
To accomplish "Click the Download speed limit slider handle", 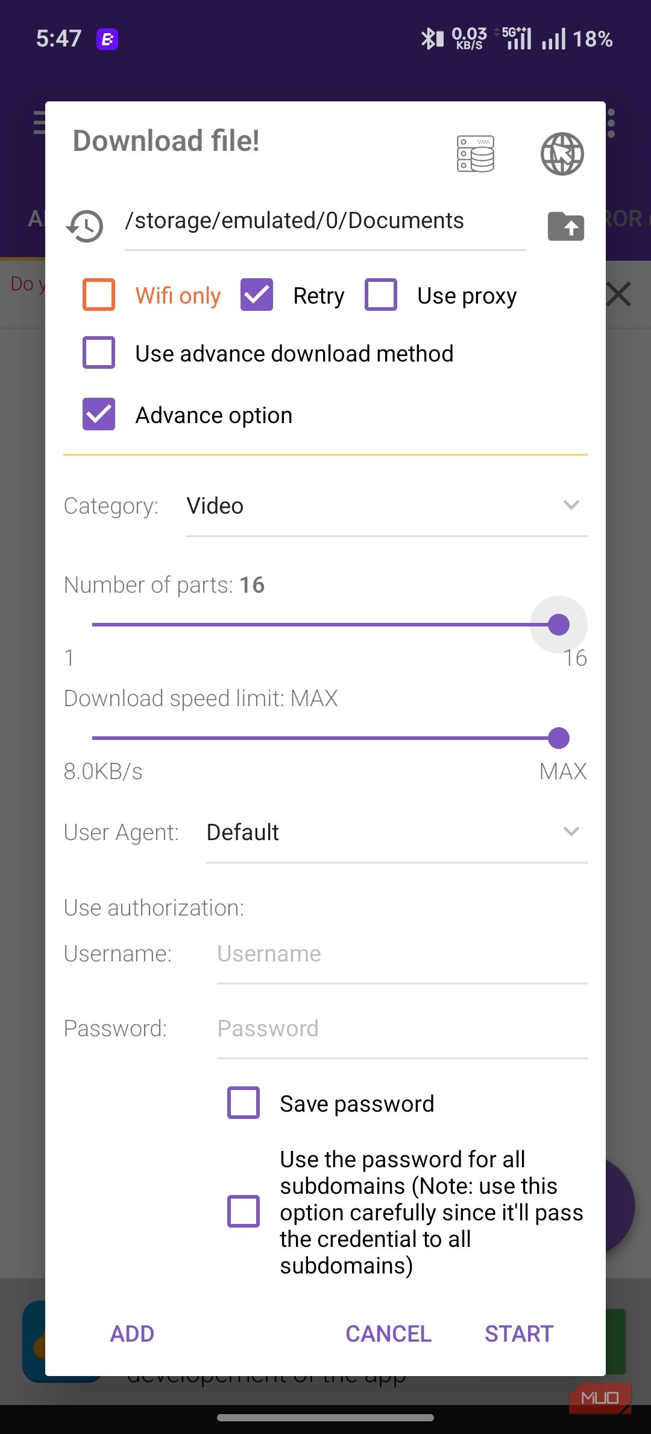I will 559,738.
